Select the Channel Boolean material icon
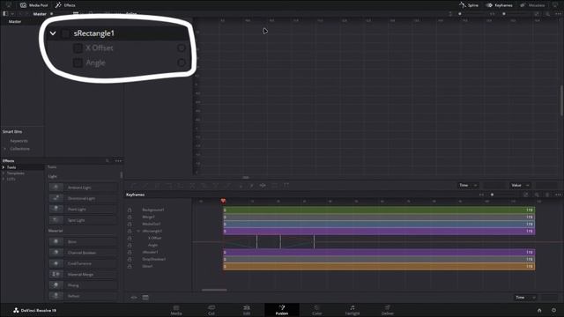564x317 pixels. pos(56,253)
